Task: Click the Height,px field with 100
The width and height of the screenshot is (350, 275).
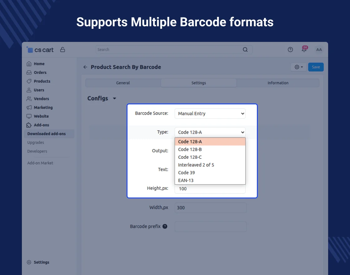Action: pyautogui.click(x=210, y=189)
